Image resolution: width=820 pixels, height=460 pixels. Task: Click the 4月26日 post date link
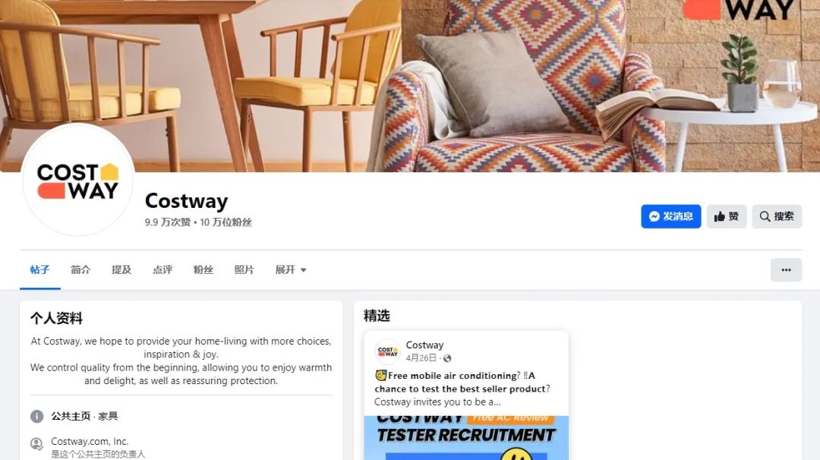tap(421, 358)
